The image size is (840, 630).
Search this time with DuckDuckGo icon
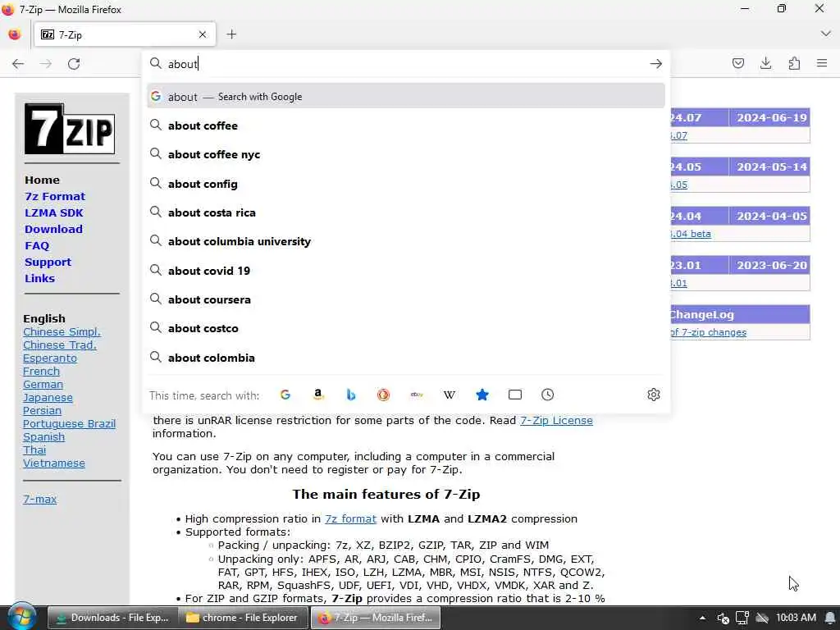(x=384, y=395)
